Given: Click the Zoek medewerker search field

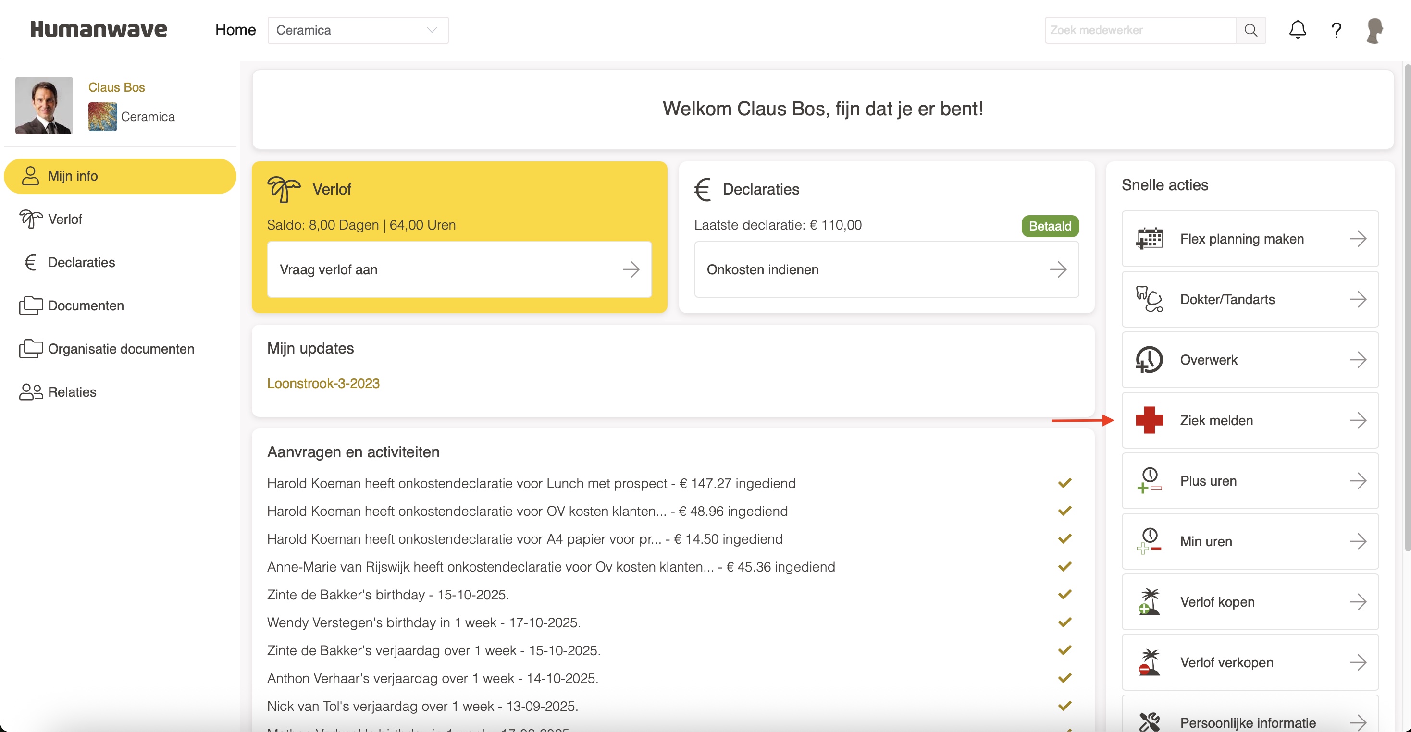Looking at the screenshot, I should tap(1139, 30).
